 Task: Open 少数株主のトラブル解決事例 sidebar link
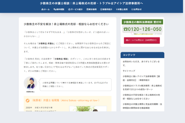(142, 88)
